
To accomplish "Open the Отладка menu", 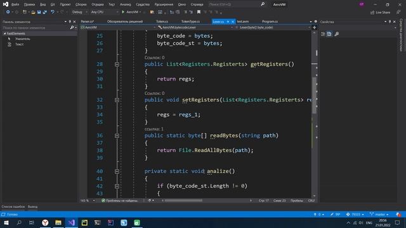I will pos(98,4).
